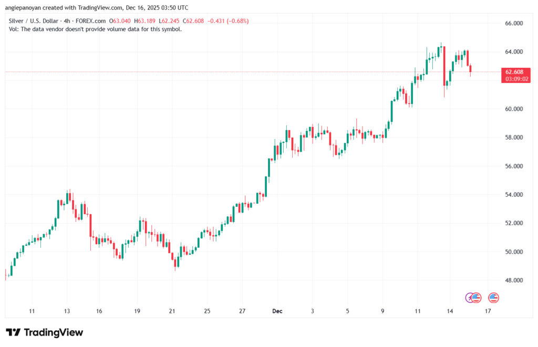Expand the FOREX.com exchange source label
Image resolution: width=538 pixels, height=347 pixels.
point(90,20)
